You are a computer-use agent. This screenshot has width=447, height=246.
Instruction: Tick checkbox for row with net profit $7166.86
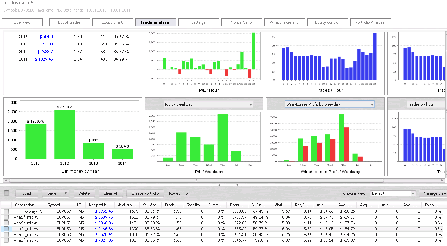[6, 229]
